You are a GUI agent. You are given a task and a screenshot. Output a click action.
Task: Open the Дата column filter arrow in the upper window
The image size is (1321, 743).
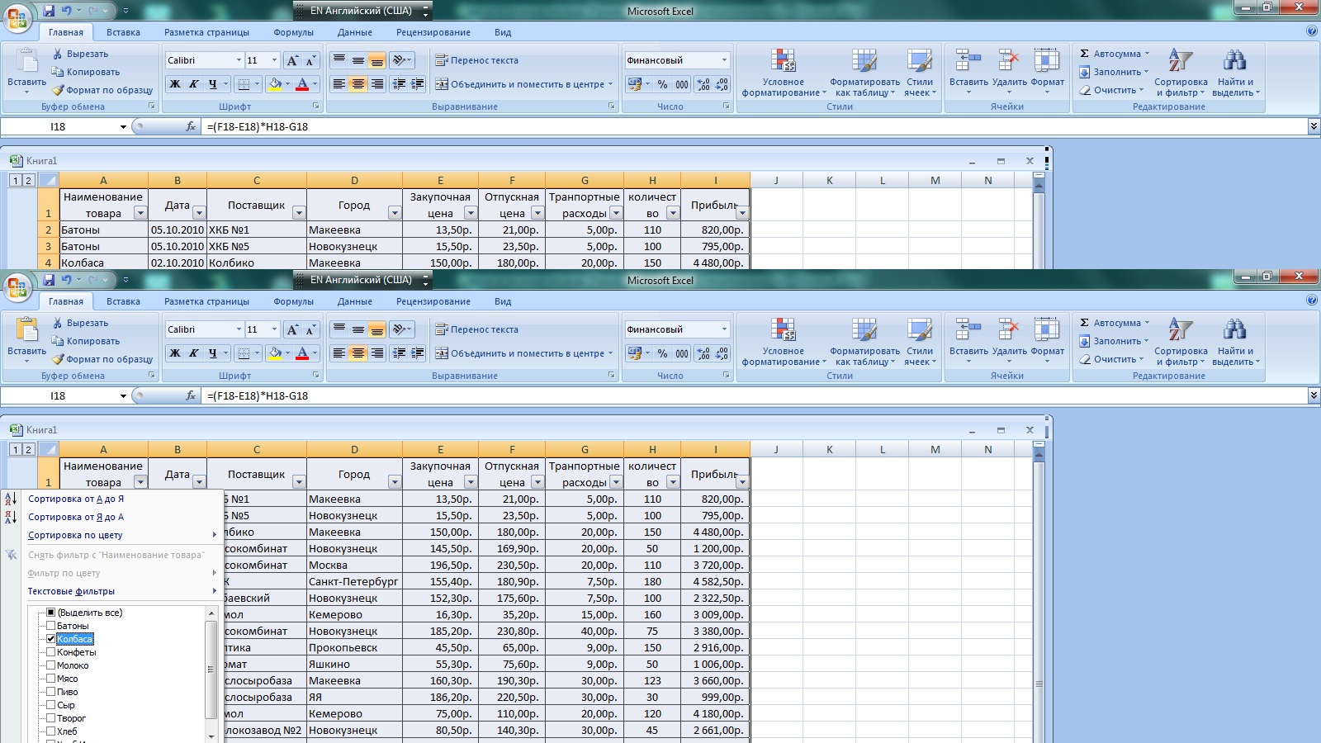199,213
